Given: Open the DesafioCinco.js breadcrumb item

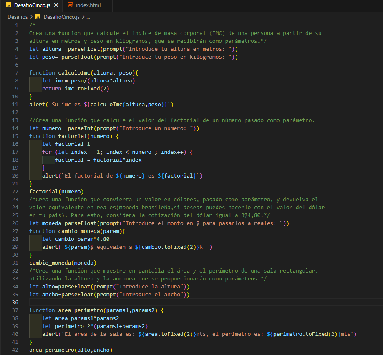Looking at the screenshot, I should pyautogui.click(x=62, y=17).
